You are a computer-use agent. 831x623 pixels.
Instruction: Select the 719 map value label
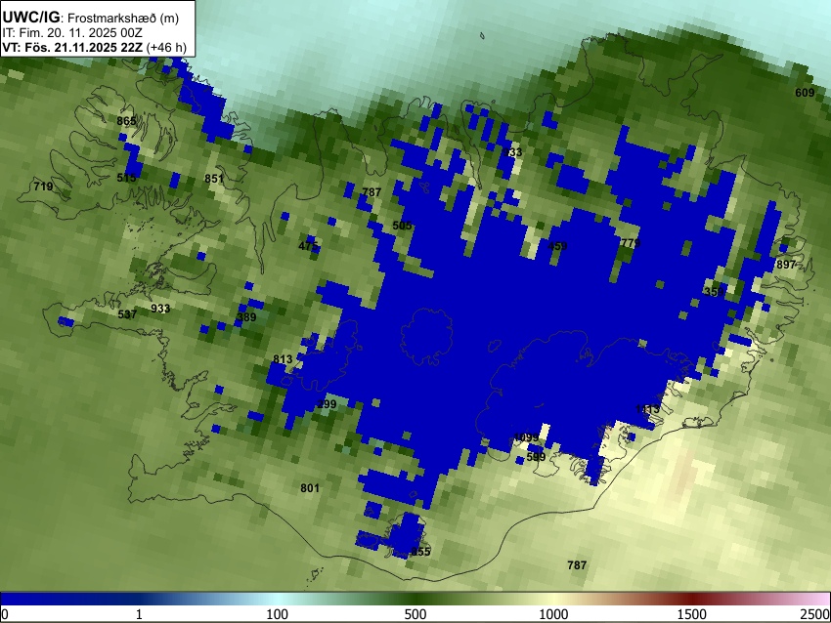point(43,187)
